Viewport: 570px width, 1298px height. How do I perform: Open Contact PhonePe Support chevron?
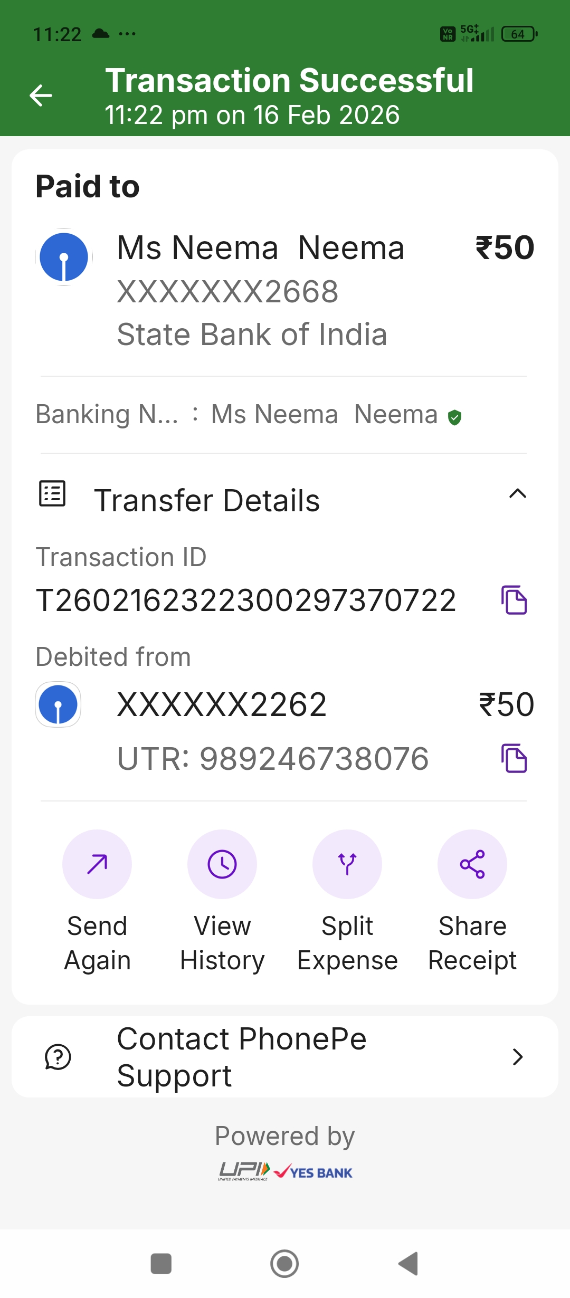[517, 1057]
